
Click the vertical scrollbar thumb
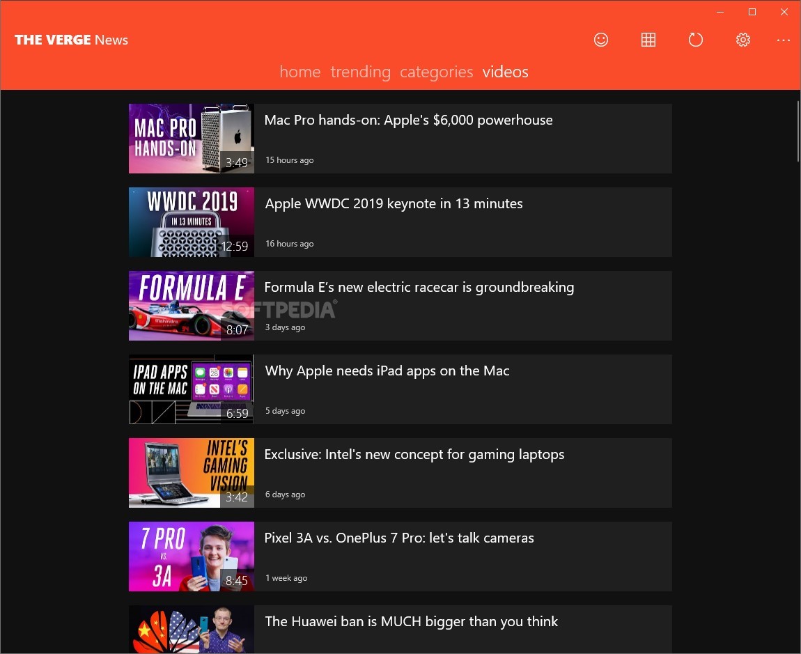click(798, 132)
